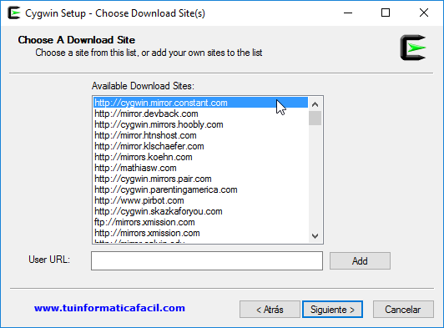The height and width of the screenshot is (328, 444).
Task: Select http://cygwin.mirrors.hoobly.com mirror
Action: point(200,124)
